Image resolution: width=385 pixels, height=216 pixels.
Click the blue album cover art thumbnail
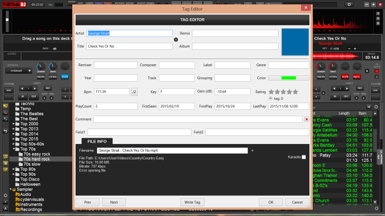pyautogui.click(x=295, y=42)
